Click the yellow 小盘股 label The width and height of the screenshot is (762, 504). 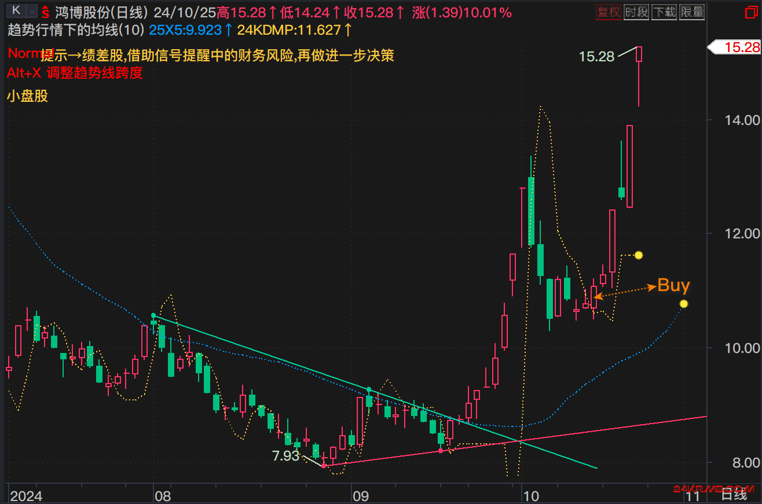[27, 96]
